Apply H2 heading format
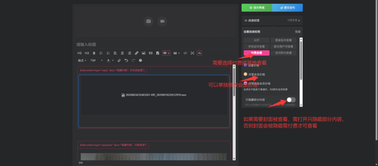378x166 pixels. click(x=80, y=53)
